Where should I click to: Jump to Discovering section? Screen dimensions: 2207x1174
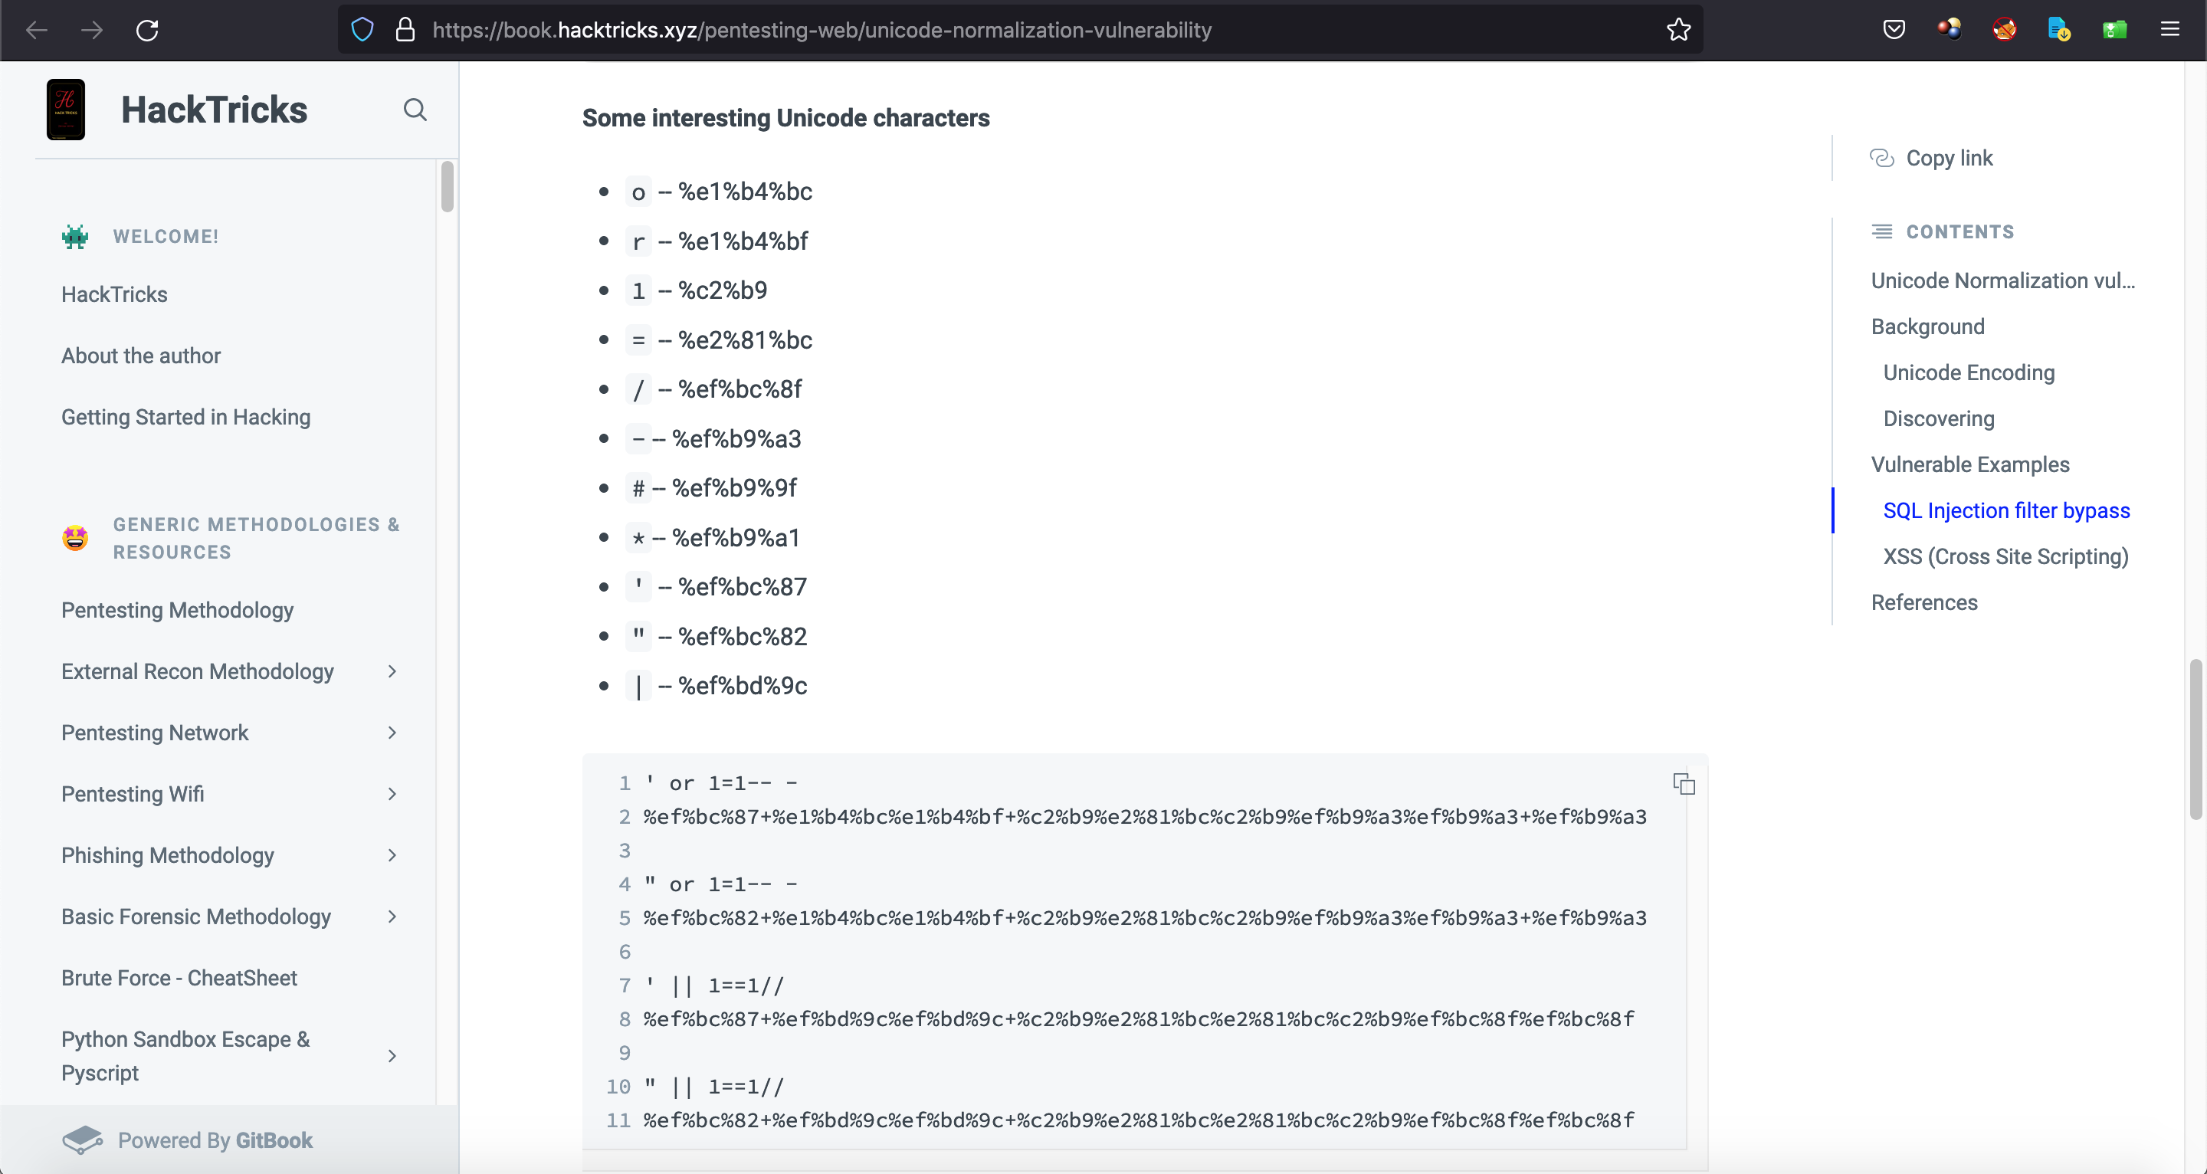tap(1938, 419)
